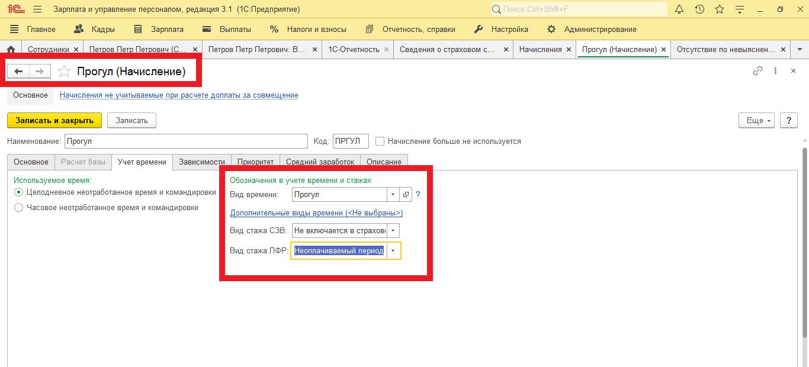Open 'Дополнительные виды времени' link
Viewport: 809px width, 367px height.
tap(316, 213)
